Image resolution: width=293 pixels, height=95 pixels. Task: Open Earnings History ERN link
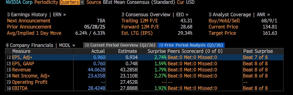point(37,15)
